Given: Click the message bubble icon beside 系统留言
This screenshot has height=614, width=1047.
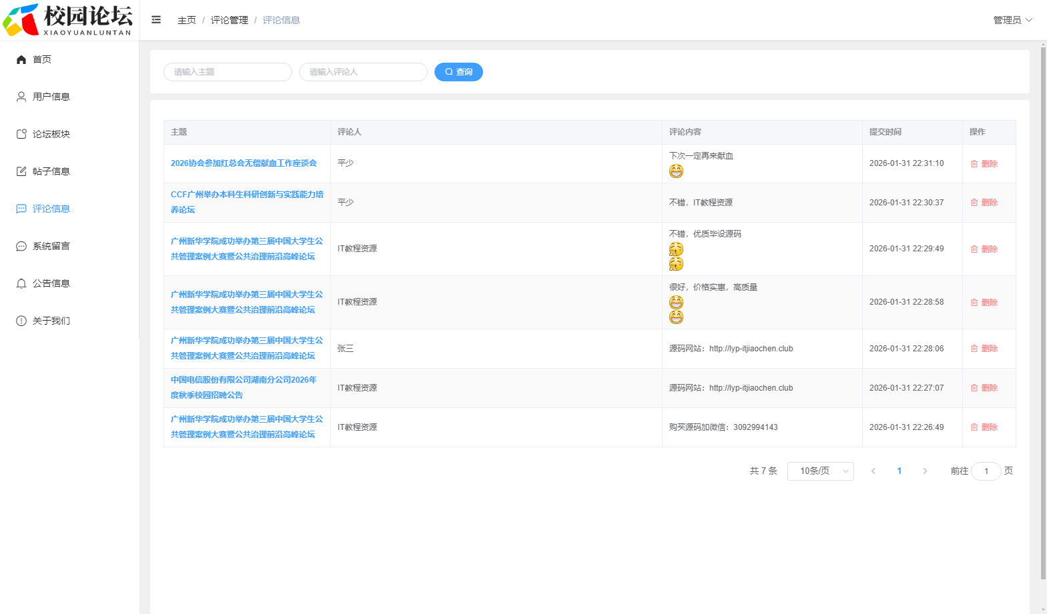Looking at the screenshot, I should (x=21, y=246).
